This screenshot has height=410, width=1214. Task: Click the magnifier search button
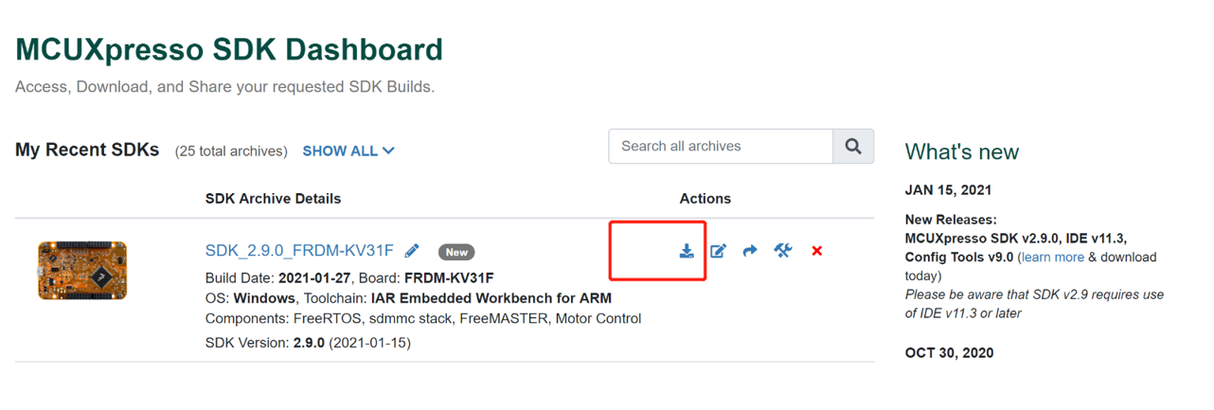[852, 147]
